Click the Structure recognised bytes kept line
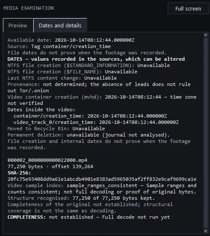The width and height of the screenshot is (210, 236). coord(81,198)
